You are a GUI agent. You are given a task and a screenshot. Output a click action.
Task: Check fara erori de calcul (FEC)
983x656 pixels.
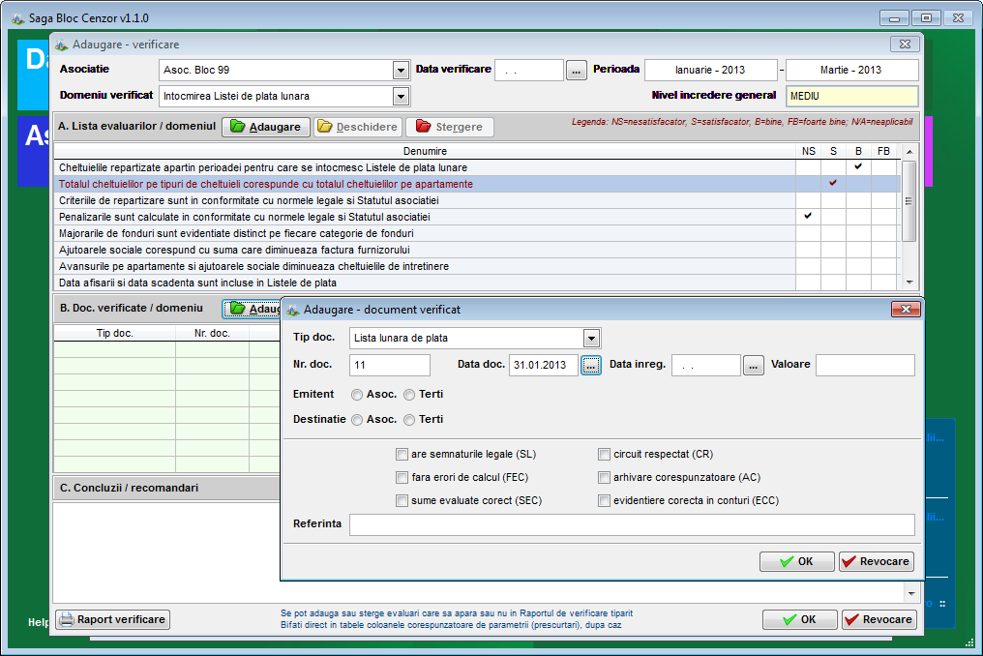point(402,477)
